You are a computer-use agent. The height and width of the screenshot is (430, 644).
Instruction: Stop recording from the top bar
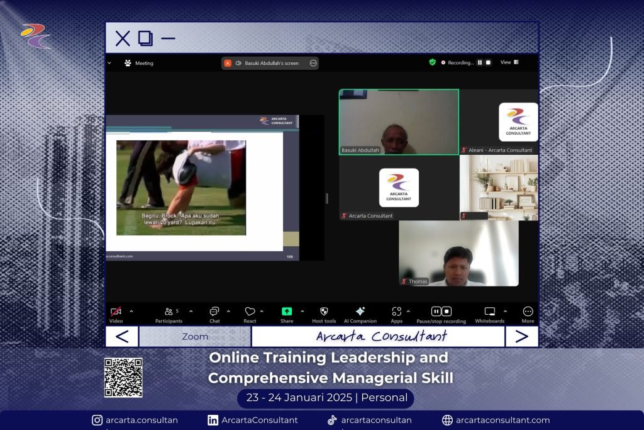click(x=487, y=63)
